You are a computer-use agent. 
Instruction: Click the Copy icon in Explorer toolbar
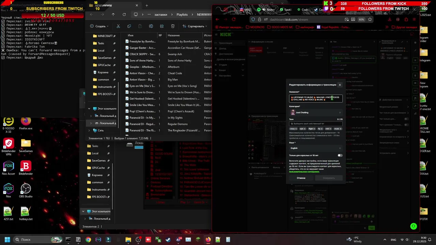pyautogui.click(x=129, y=26)
